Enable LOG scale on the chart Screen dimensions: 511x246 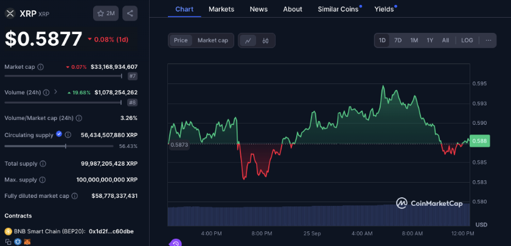tap(467, 40)
